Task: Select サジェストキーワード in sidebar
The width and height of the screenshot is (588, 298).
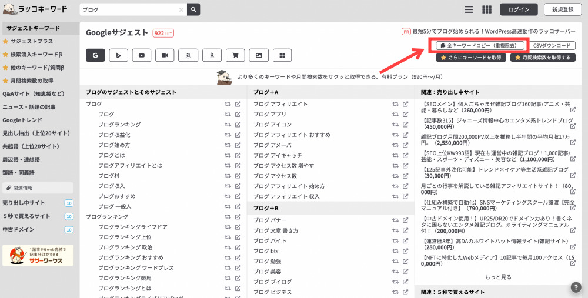Action: pyautogui.click(x=40, y=28)
